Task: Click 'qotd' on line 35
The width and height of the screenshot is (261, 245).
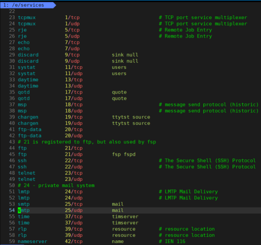Action: pyautogui.click(x=24, y=92)
